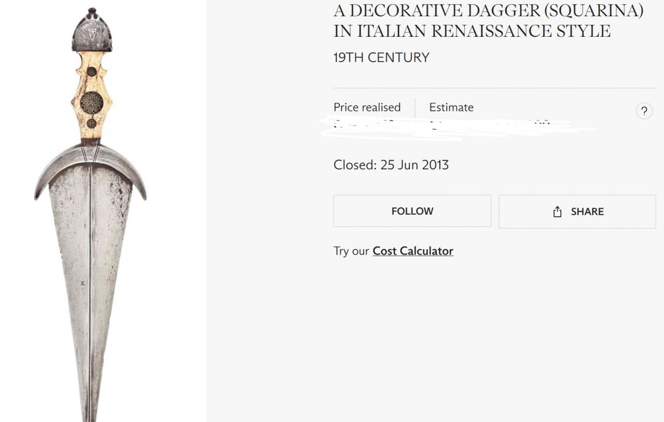
Task: Select the Decorative Dagger title heading
Action: coord(488,20)
